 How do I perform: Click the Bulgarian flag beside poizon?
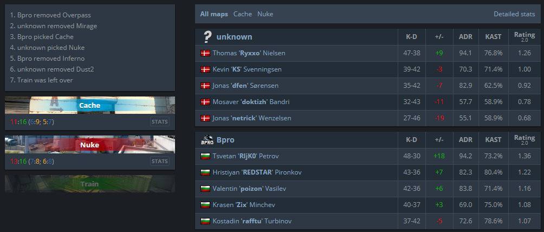(205, 189)
